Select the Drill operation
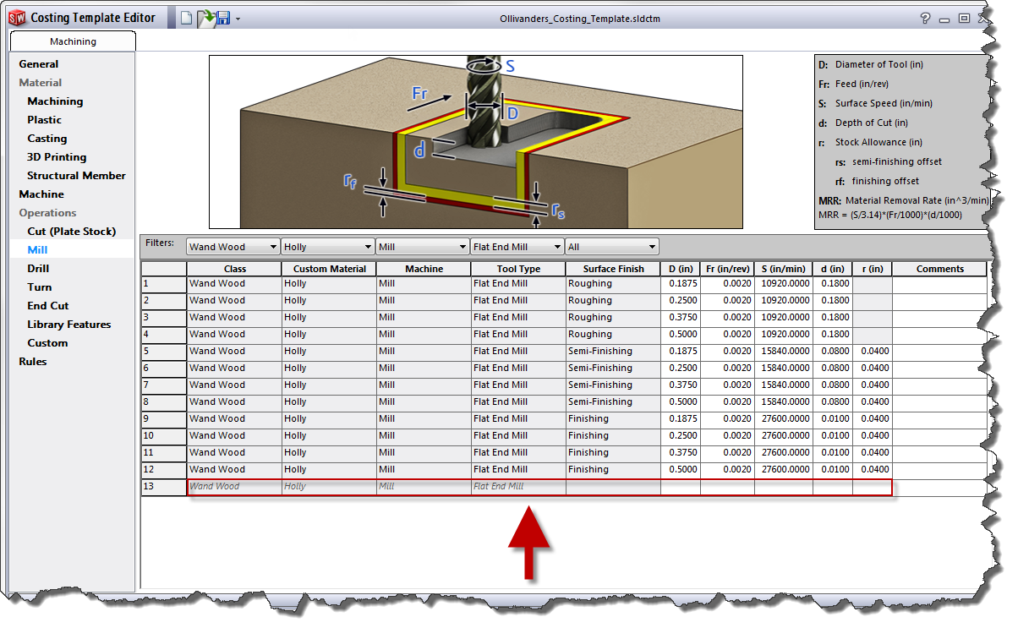This screenshot has width=1018, height=628. [x=38, y=269]
